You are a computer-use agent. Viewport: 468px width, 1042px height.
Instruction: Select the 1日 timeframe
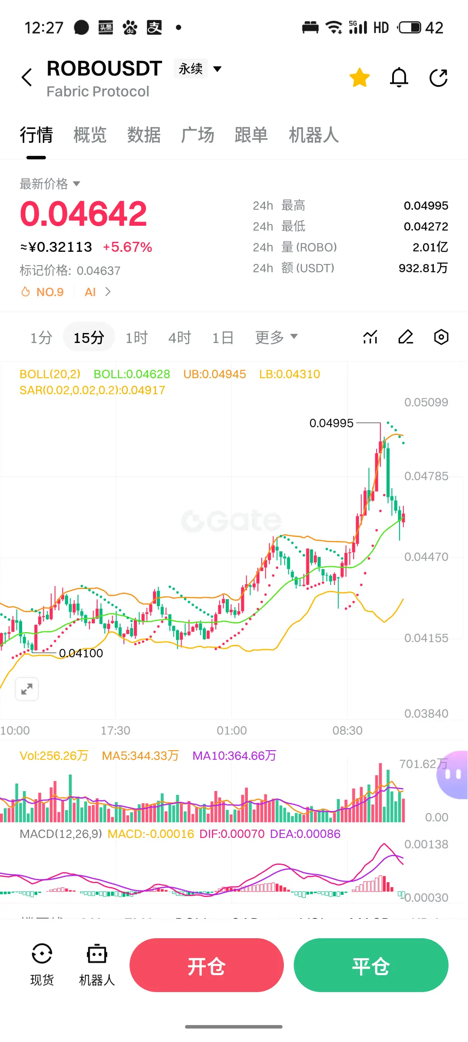pos(223,337)
